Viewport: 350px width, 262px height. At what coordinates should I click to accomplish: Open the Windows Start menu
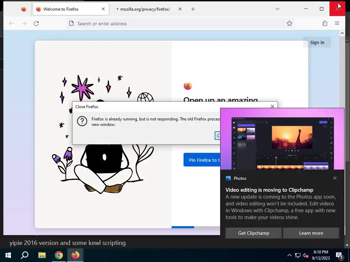[x=8, y=255]
